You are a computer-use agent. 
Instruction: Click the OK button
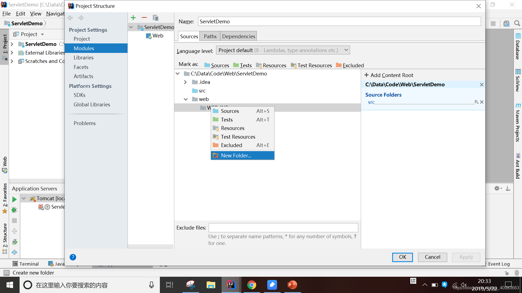(x=402, y=257)
